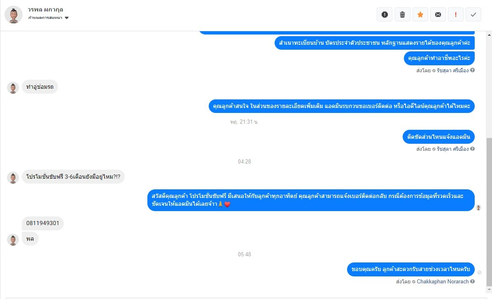The width and height of the screenshot is (492, 299).
Task: Toggle the orange star follow-up icon
Action: [420, 14]
